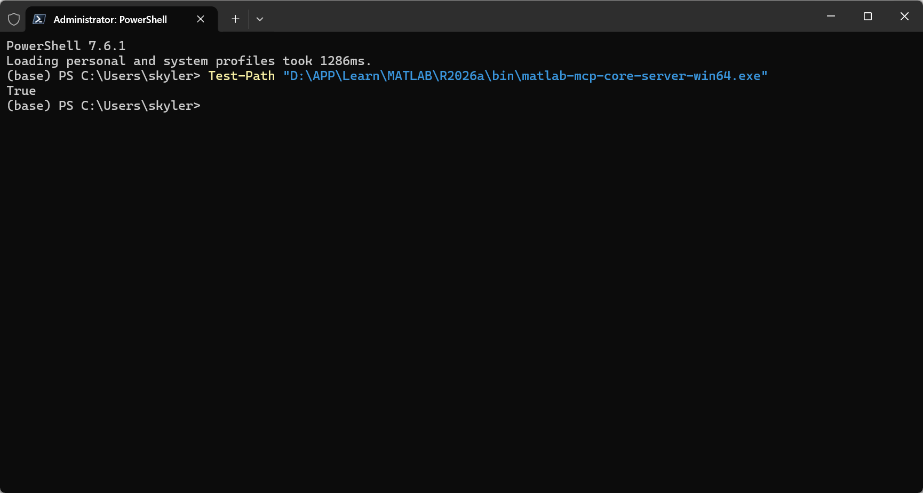Click the 1286ms load time text
Image resolution: width=923 pixels, height=493 pixels.
point(343,61)
